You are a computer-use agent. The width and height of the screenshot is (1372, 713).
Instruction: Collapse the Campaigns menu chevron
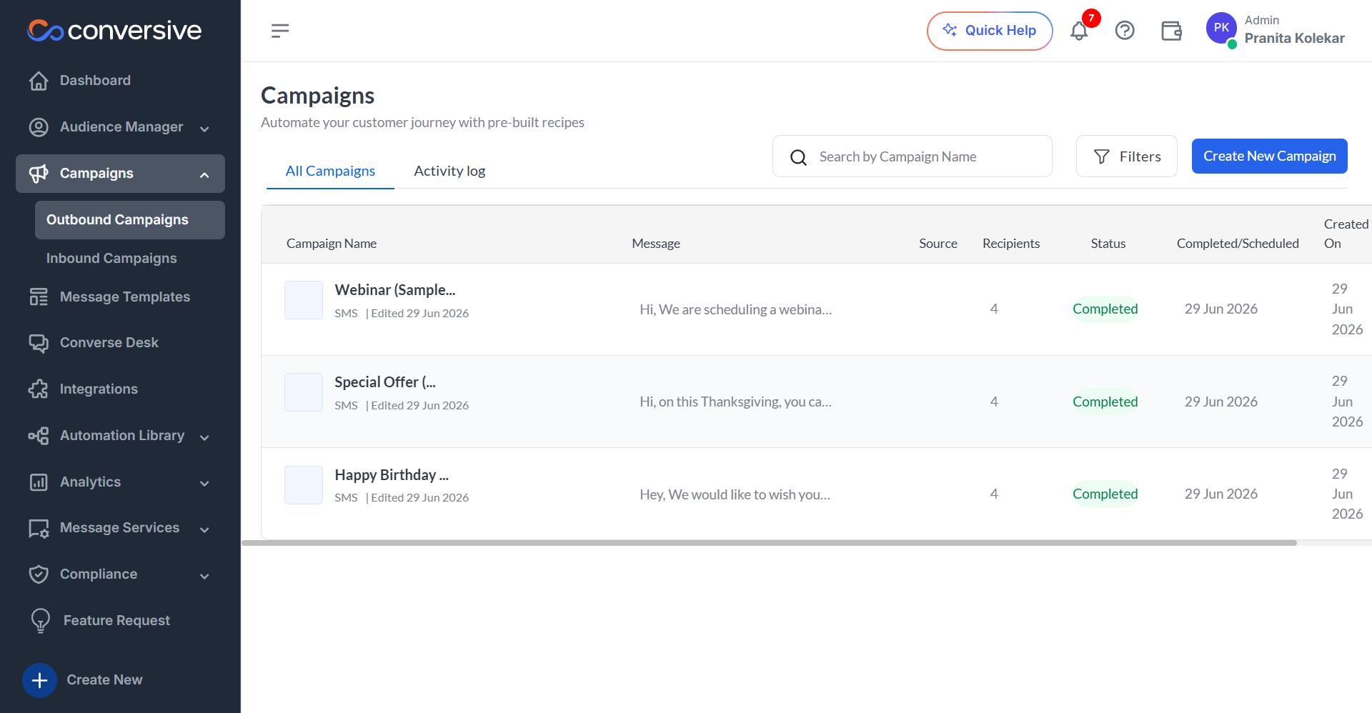point(204,175)
